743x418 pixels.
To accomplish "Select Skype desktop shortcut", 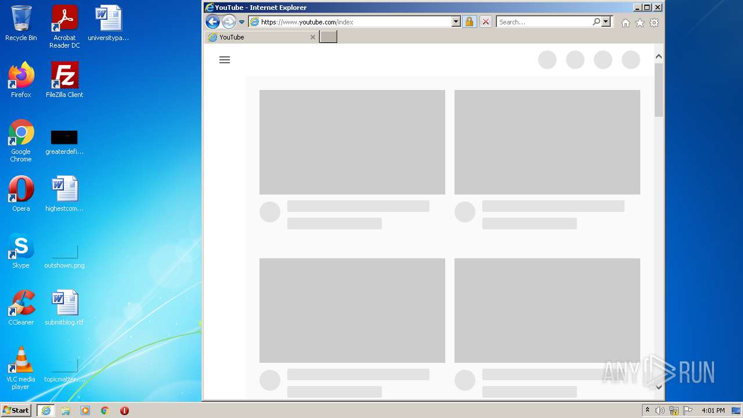I will (21, 251).
